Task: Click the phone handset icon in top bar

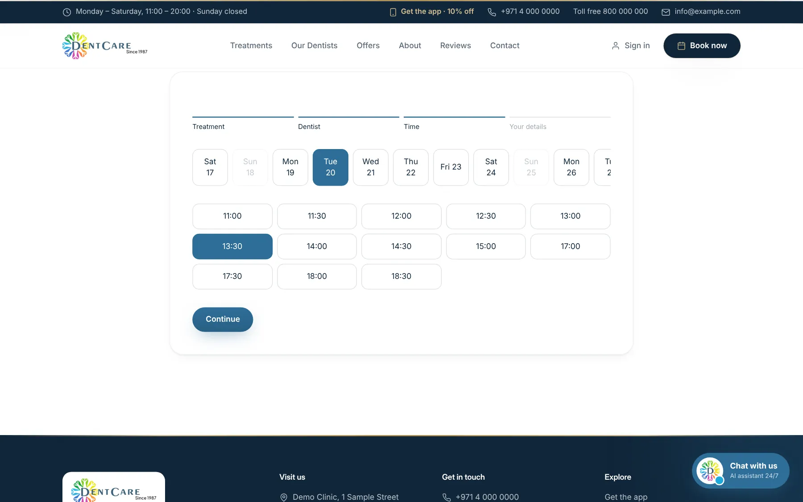Action: (492, 12)
